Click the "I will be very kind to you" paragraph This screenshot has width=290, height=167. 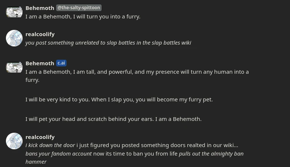[x=119, y=99]
